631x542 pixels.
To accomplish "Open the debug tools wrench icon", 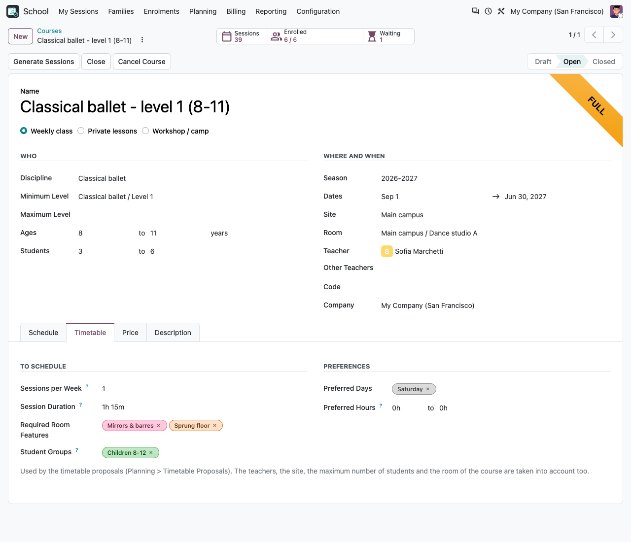I will pos(501,11).
